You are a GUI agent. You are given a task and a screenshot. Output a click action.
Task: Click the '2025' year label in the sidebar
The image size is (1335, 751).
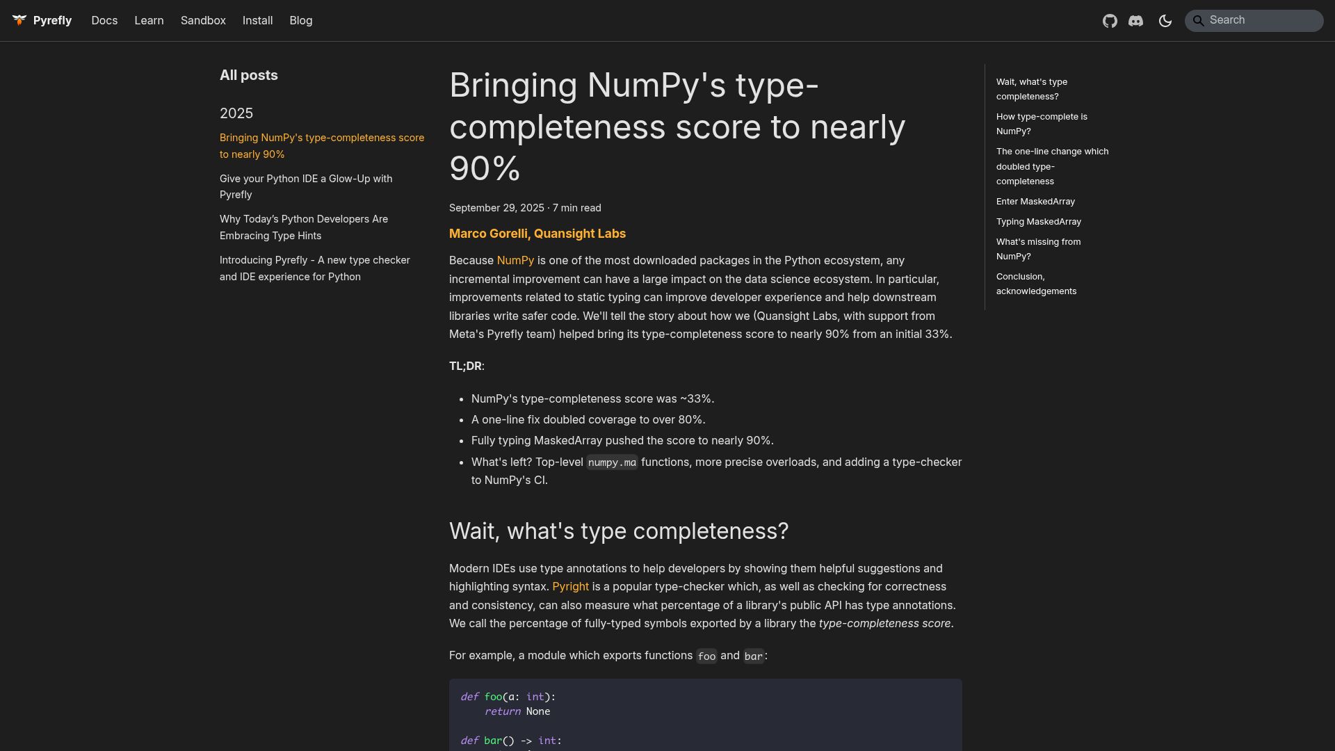click(x=236, y=113)
